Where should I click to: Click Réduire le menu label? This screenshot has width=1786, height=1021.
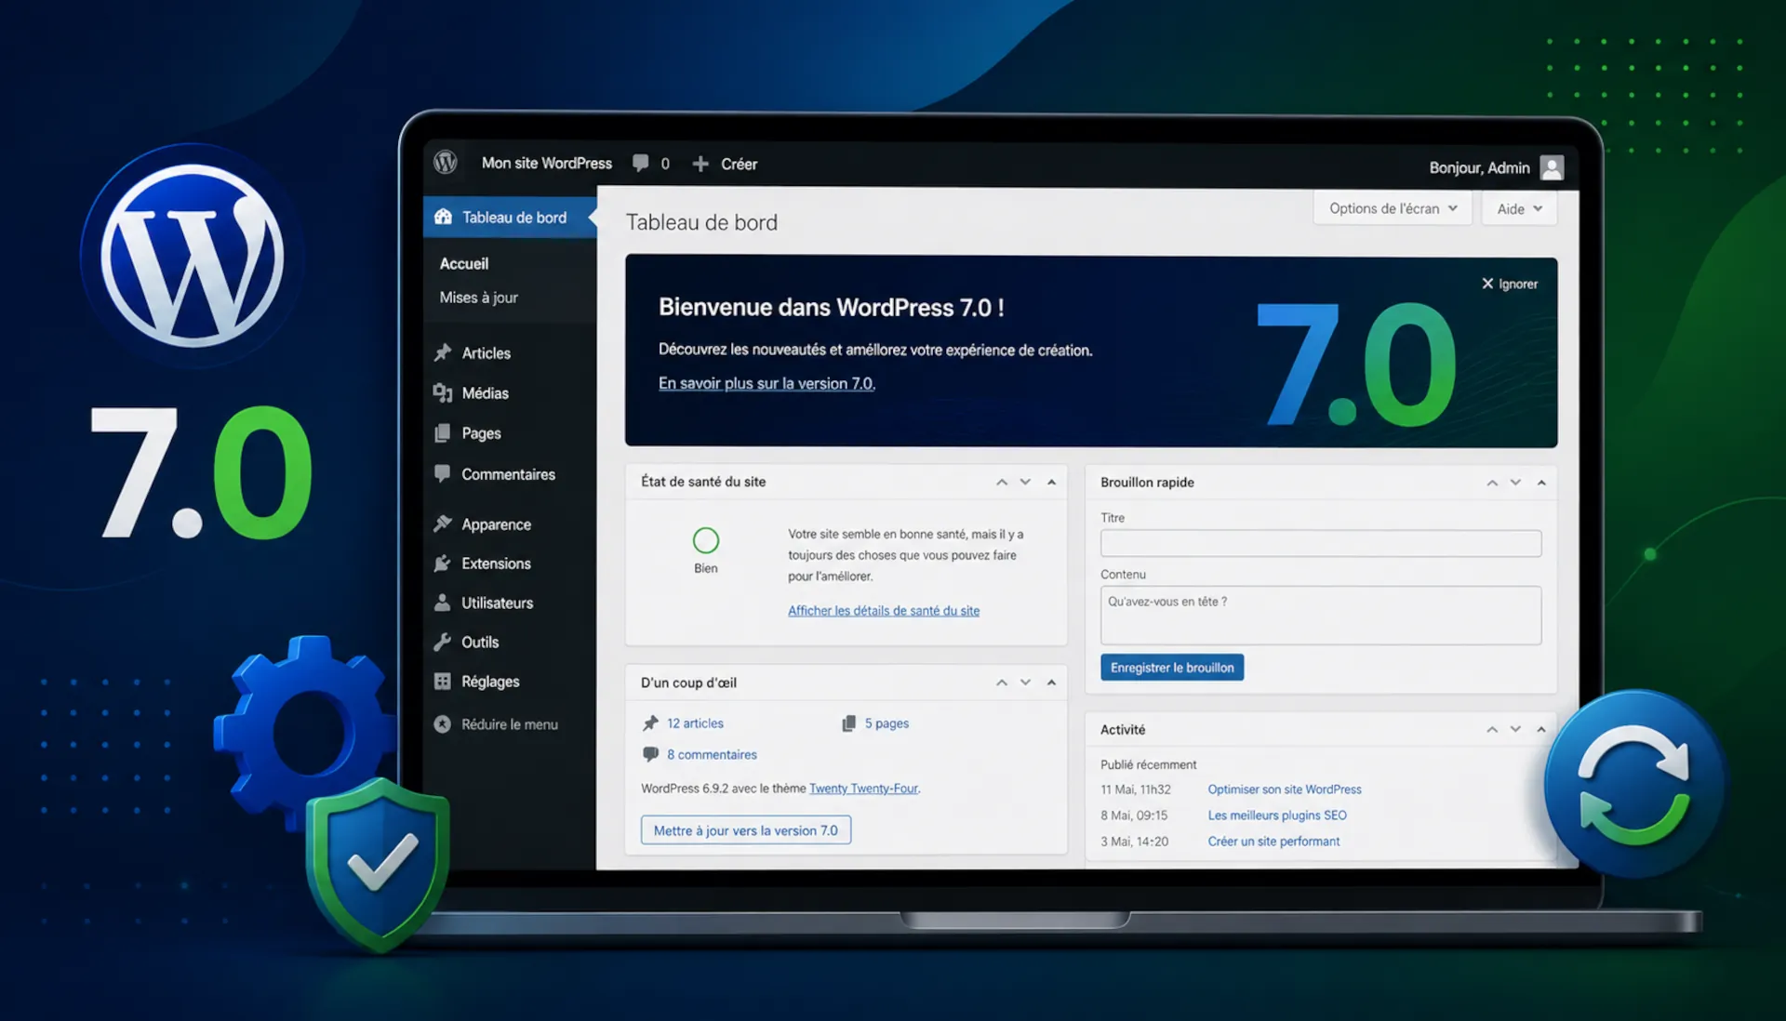point(510,724)
